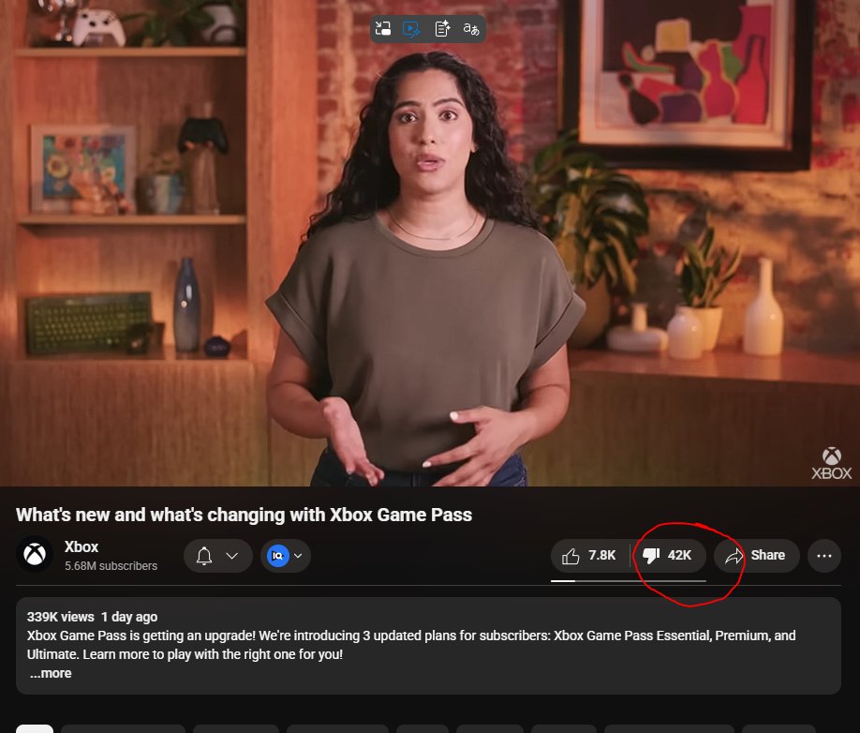Click the video title text

coord(245,515)
